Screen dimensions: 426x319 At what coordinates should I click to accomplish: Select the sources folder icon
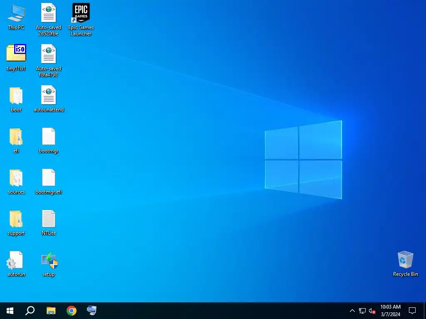click(x=16, y=182)
